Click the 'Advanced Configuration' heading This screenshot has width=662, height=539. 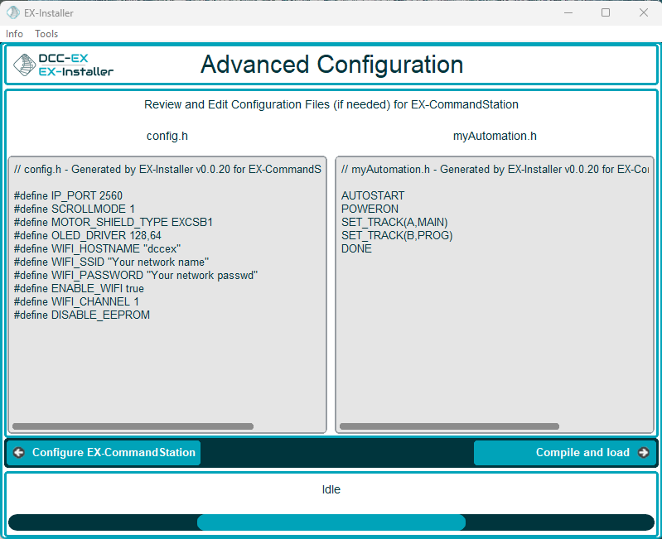[x=332, y=65]
